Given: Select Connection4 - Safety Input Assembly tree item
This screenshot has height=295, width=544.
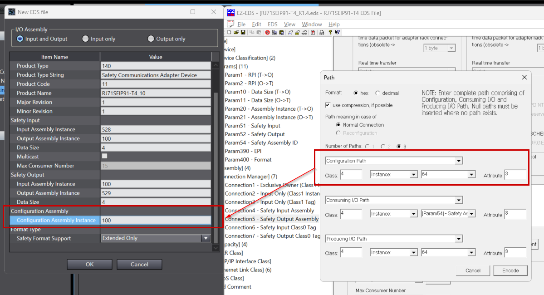Looking at the screenshot, I should click(x=269, y=210).
